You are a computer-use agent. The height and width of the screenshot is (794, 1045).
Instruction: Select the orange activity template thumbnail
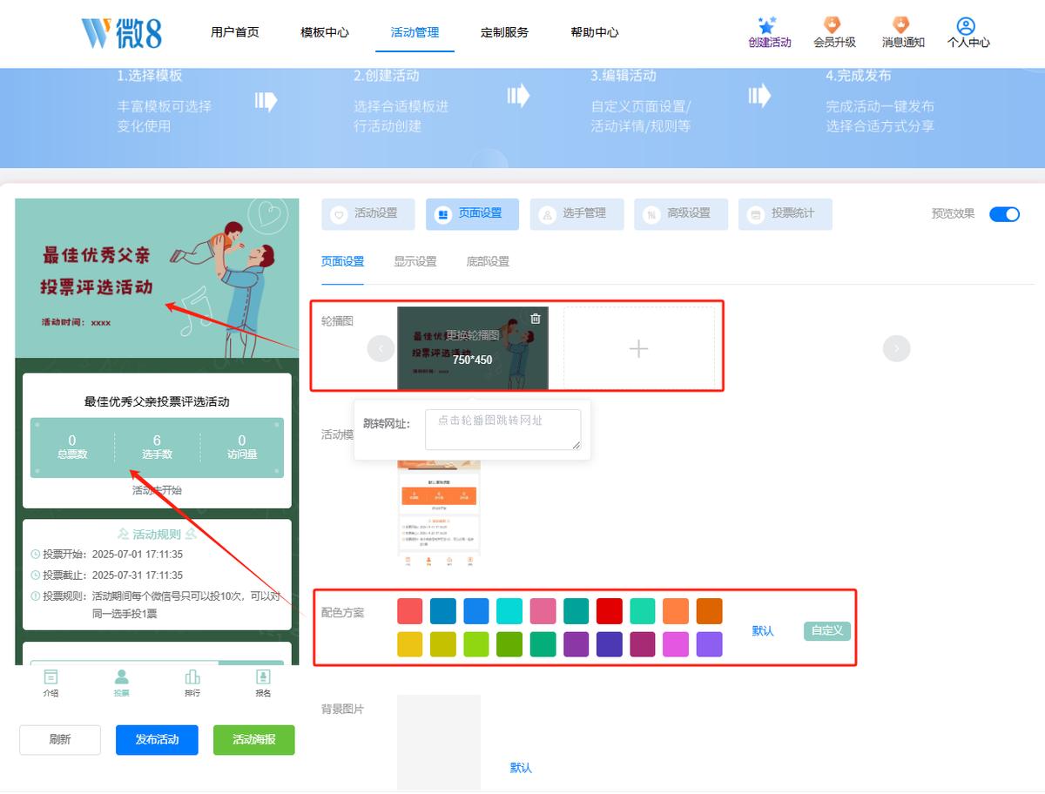(439, 514)
